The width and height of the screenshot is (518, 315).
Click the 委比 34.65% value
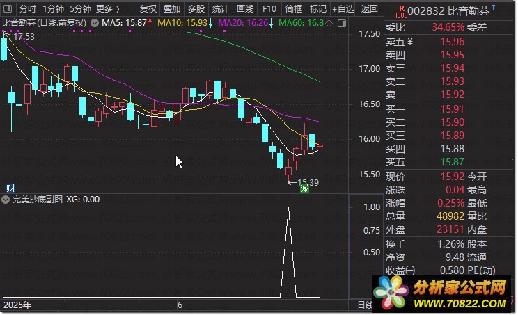(x=448, y=27)
